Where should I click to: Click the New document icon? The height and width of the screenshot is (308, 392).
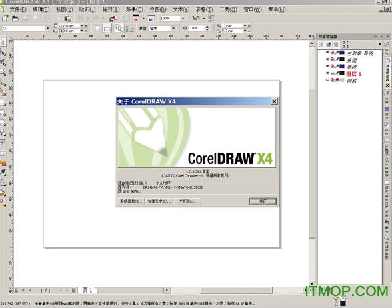5,18
